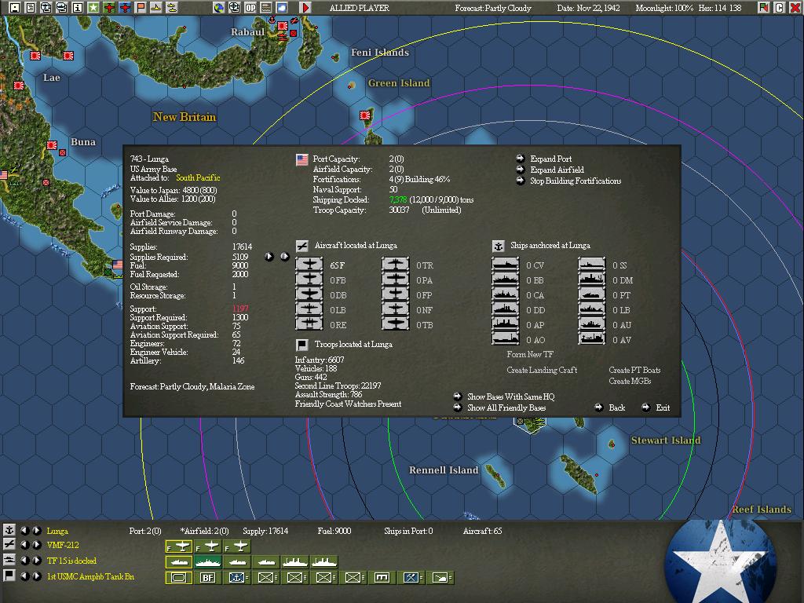The width and height of the screenshot is (804, 603).
Task: Click the C button at top right
Action: [779, 7]
